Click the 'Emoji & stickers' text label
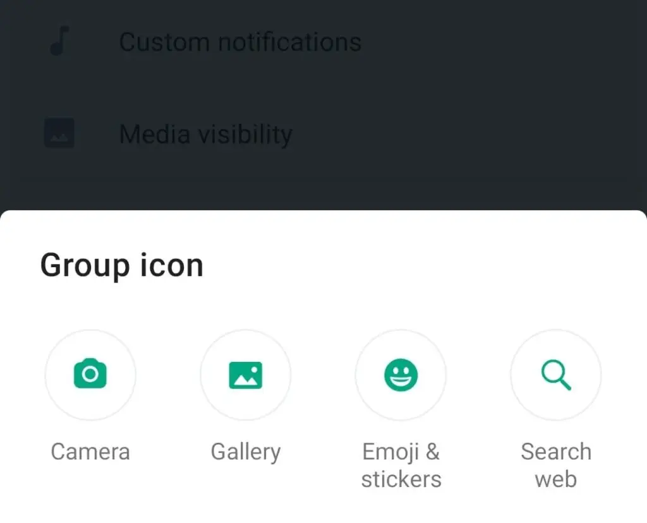This screenshot has width=647, height=523. click(x=401, y=466)
